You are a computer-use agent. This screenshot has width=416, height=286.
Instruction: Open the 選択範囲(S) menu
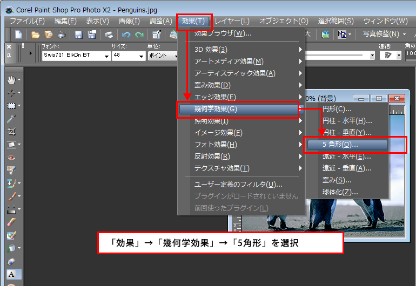(x=336, y=21)
